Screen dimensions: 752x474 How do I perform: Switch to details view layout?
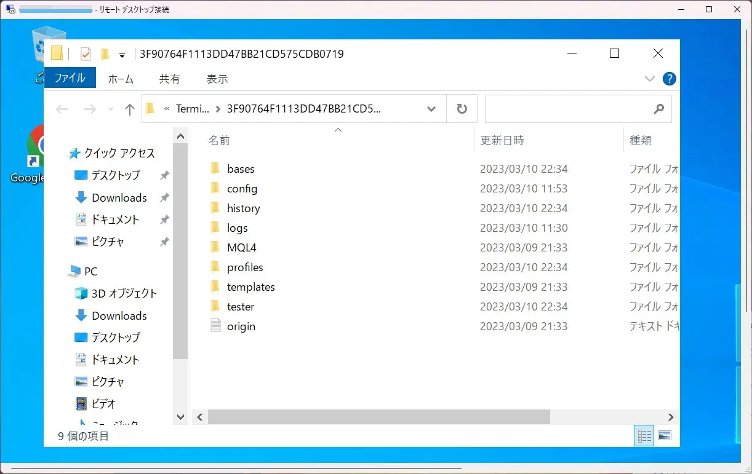[x=644, y=436]
